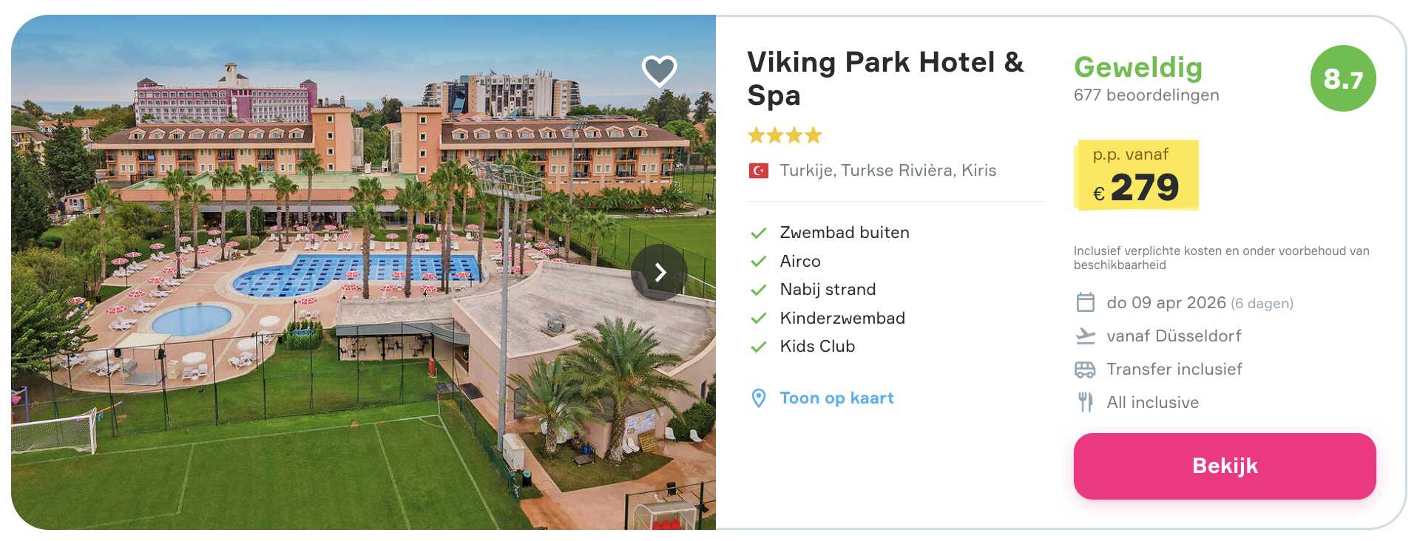Click the checkmark next to Kinderzwembad

pos(759,318)
